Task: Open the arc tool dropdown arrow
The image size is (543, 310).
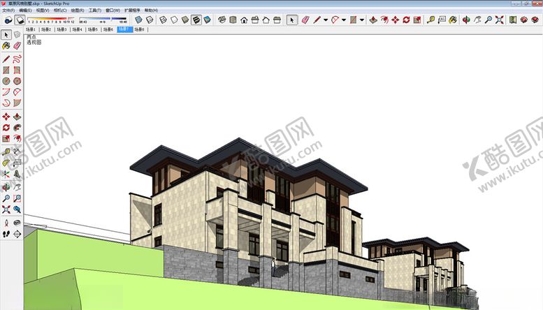Action: tap(343, 20)
